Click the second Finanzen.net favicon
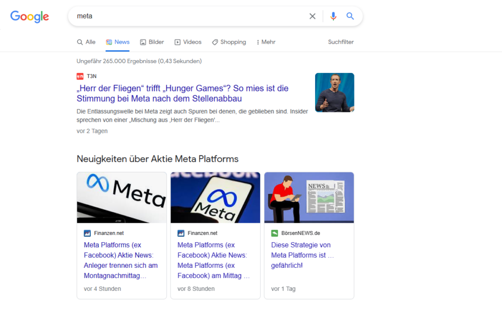502x313 pixels. click(x=181, y=233)
